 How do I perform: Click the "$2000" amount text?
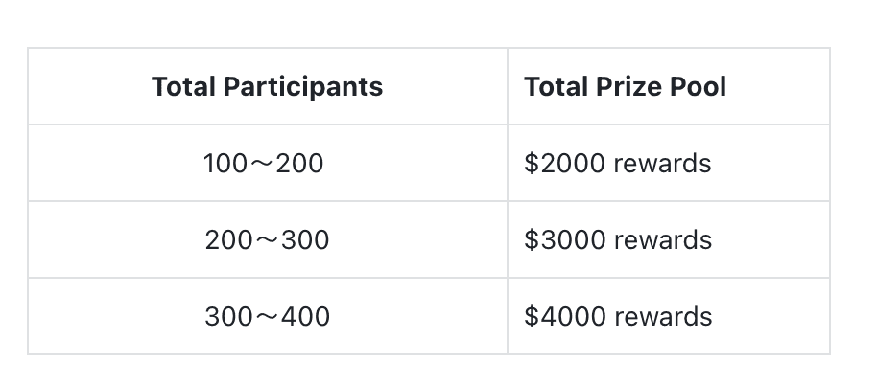click(565, 164)
